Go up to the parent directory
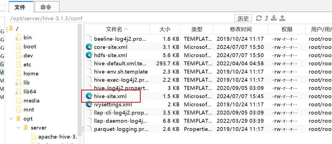Image resolution: width=332 pixels, height=144 pixels. pos(266,18)
